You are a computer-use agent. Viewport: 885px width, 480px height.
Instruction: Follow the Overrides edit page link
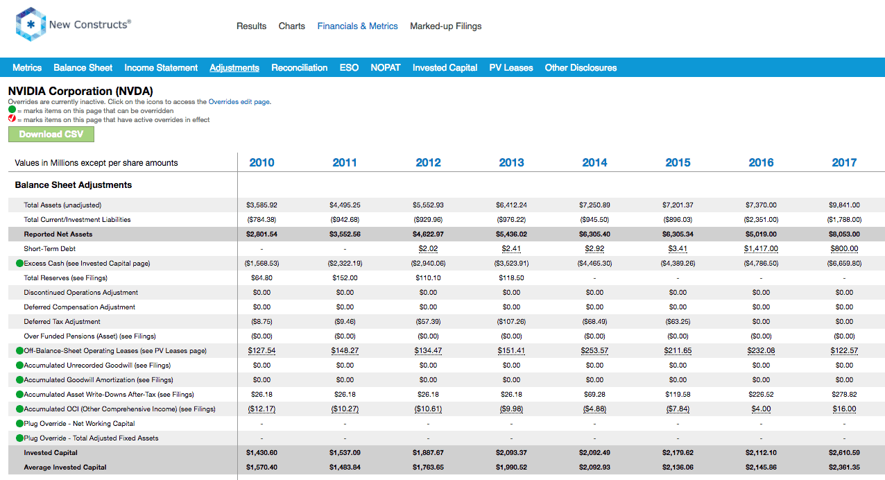[239, 102]
